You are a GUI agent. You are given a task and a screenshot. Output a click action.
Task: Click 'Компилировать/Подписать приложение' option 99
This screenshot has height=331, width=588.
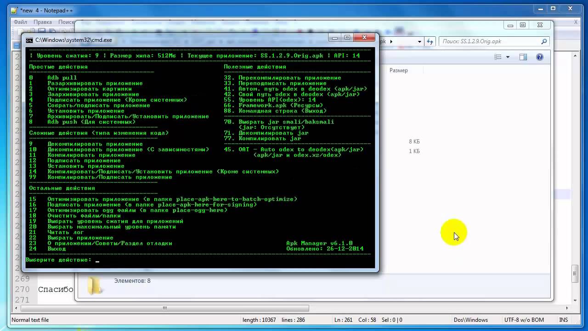tap(110, 177)
